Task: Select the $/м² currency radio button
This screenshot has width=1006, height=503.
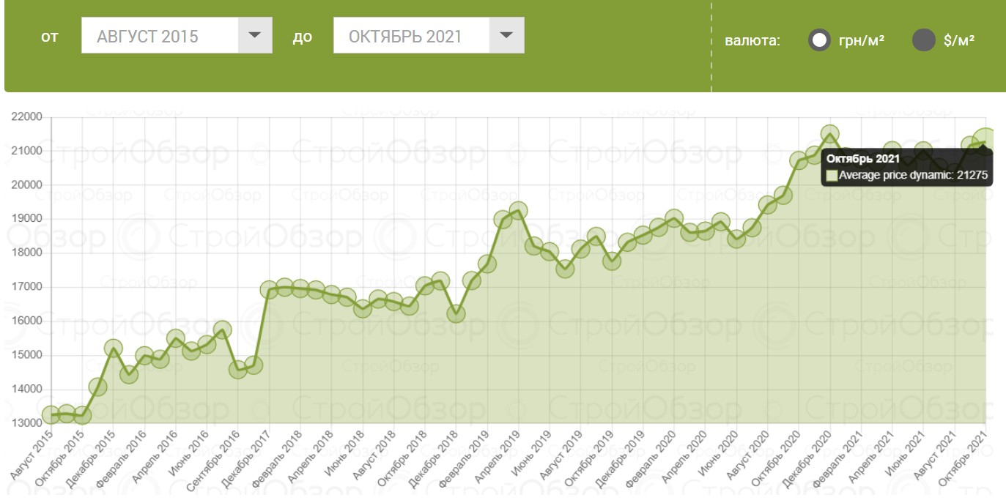Action: (x=923, y=40)
